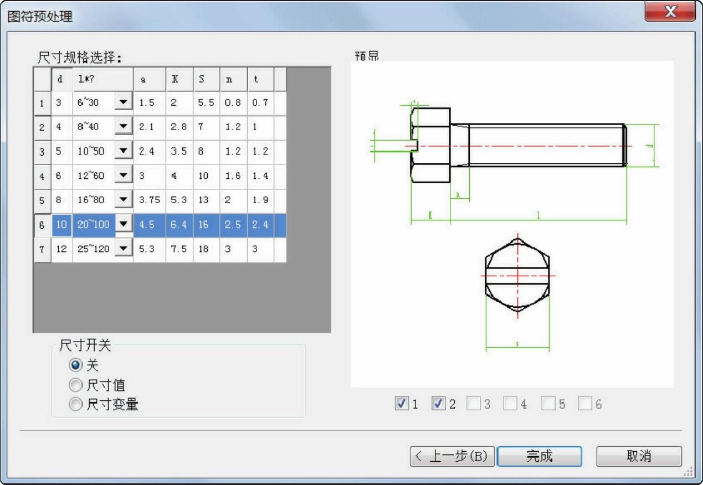Choose the 尺寸变量 radio option
This screenshot has width=703, height=485.
click(x=75, y=405)
